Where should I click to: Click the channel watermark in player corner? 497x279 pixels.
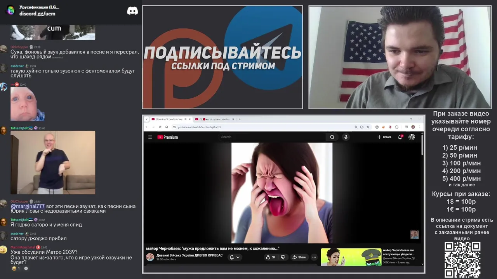pos(414,234)
